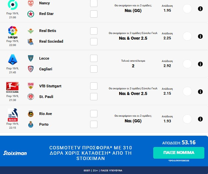Click the Stoiximan logo in banner
208x174 pixels.
15,153
